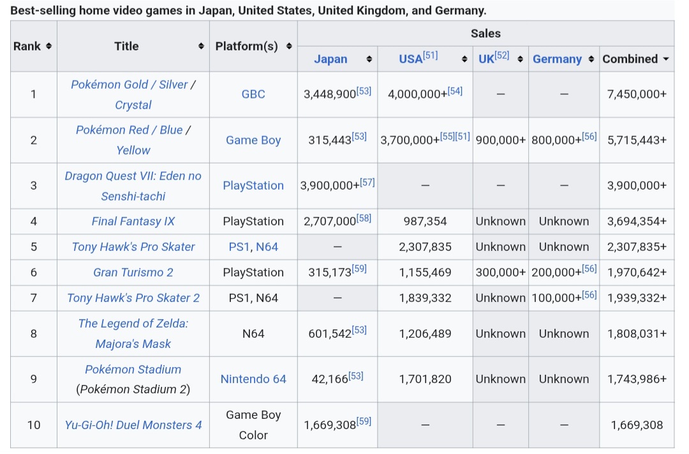Open citation [55] beside 3,700,000+
The width and height of the screenshot is (689, 454).
pos(447,137)
